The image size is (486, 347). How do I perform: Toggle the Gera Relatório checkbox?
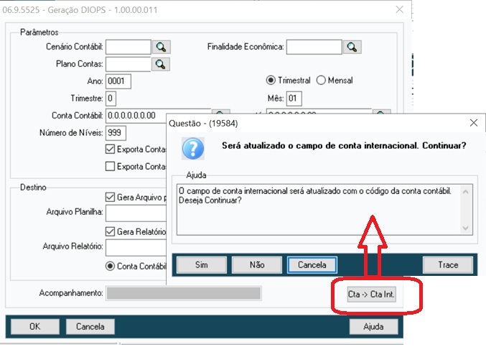pyautogui.click(x=110, y=231)
